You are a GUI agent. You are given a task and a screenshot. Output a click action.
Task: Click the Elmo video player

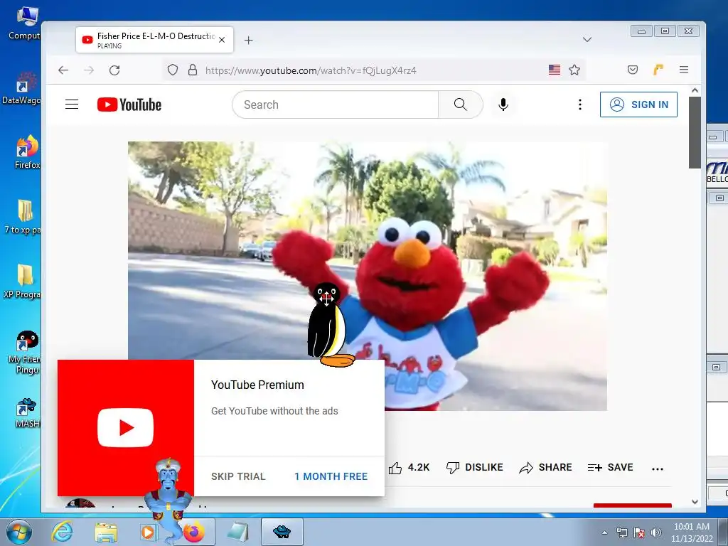368,276
